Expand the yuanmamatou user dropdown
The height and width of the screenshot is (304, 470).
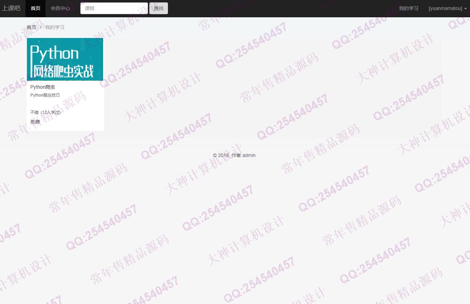coord(448,8)
